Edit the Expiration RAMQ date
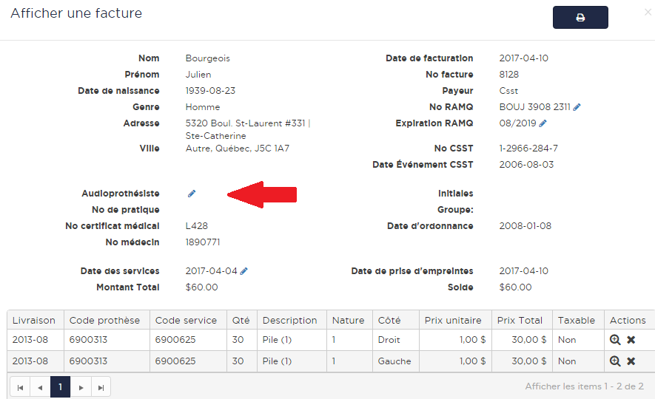The height and width of the screenshot is (399, 655). point(543,123)
